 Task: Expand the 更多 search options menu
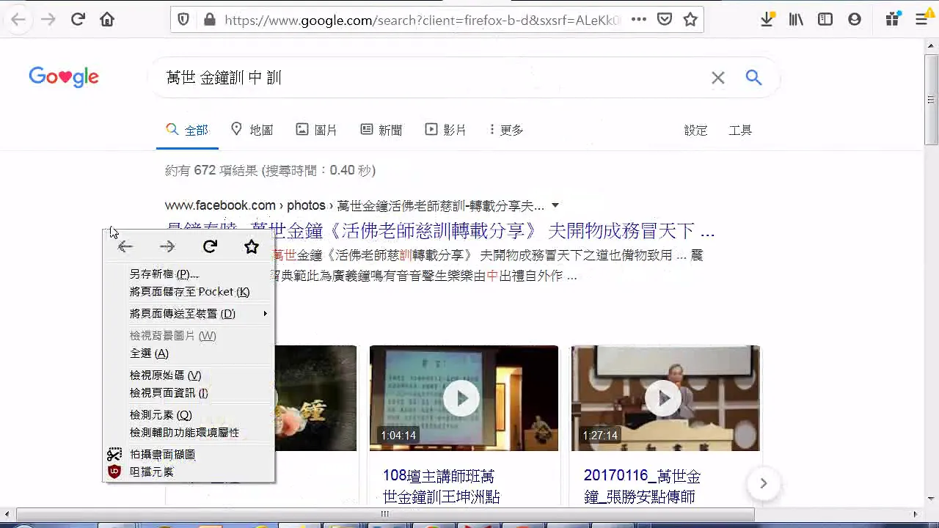[x=506, y=130]
